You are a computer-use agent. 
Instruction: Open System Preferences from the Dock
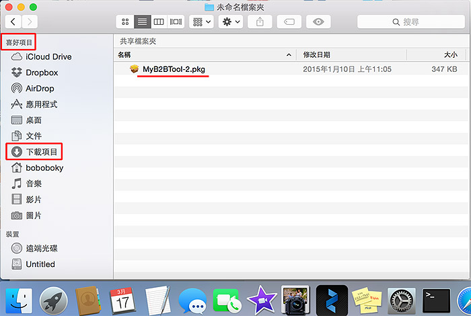[x=402, y=301]
